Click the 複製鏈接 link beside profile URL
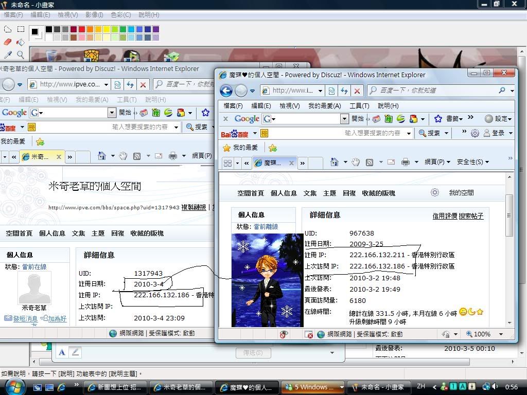This screenshot has height=395, width=527. point(194,207)
